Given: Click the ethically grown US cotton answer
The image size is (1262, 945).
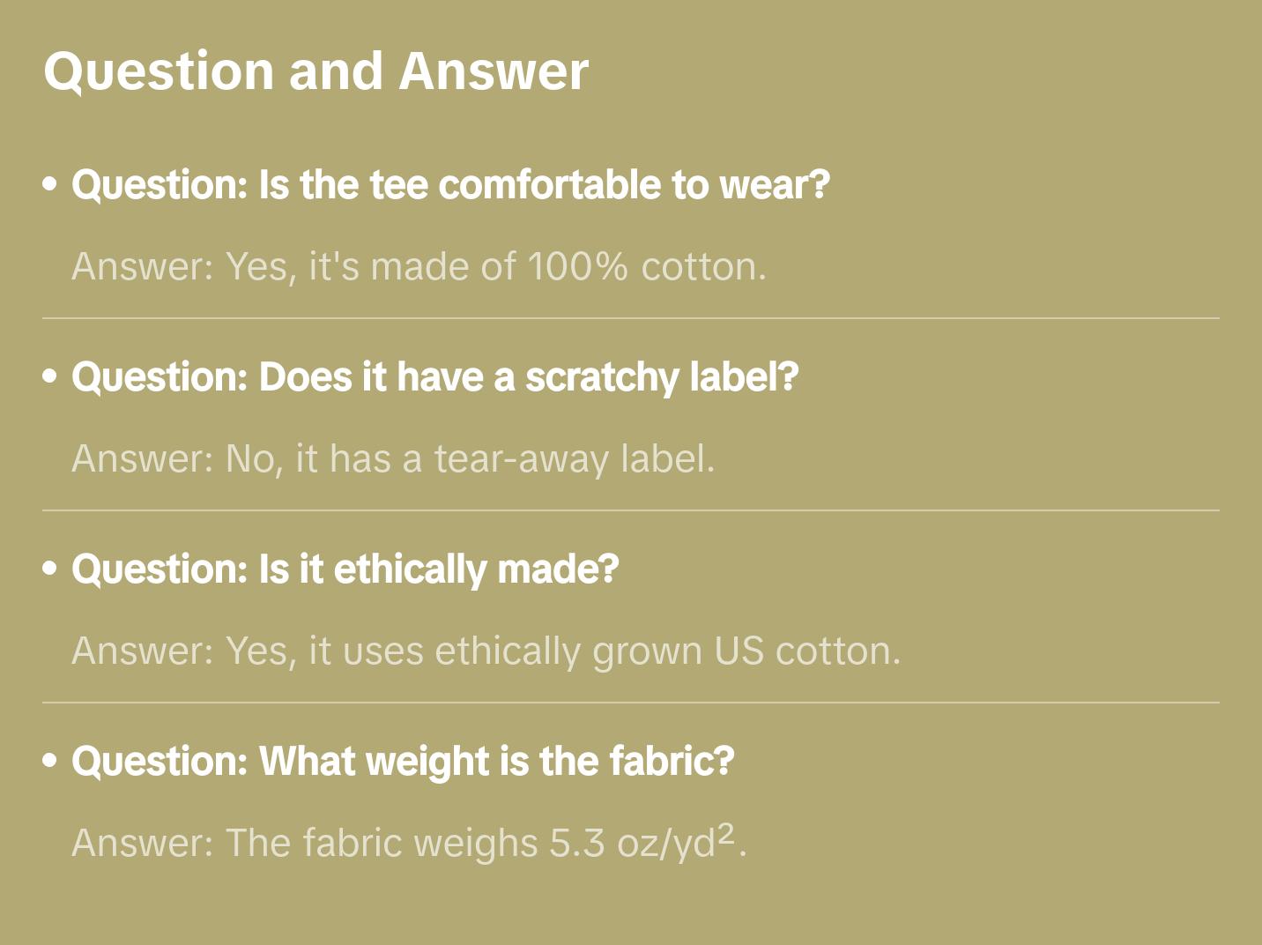Looking at the screenshot, I should point(486,651).
